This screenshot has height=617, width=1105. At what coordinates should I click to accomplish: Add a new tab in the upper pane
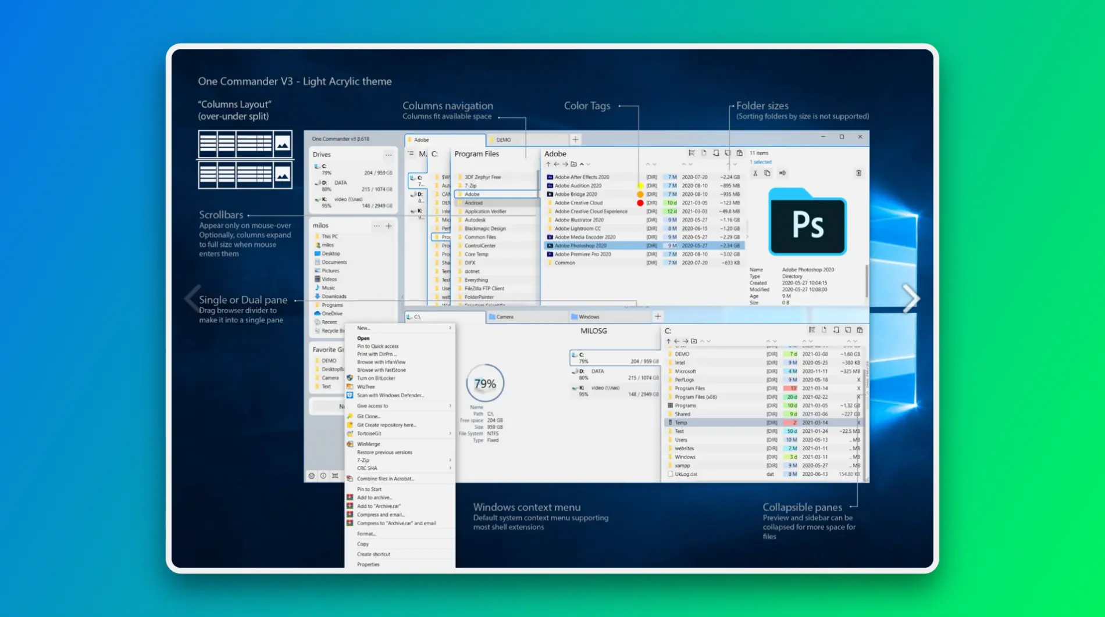575,139
